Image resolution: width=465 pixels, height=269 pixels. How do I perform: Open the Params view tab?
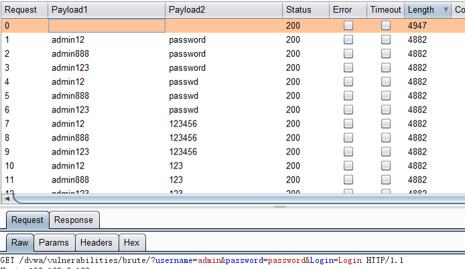point(53,243)
